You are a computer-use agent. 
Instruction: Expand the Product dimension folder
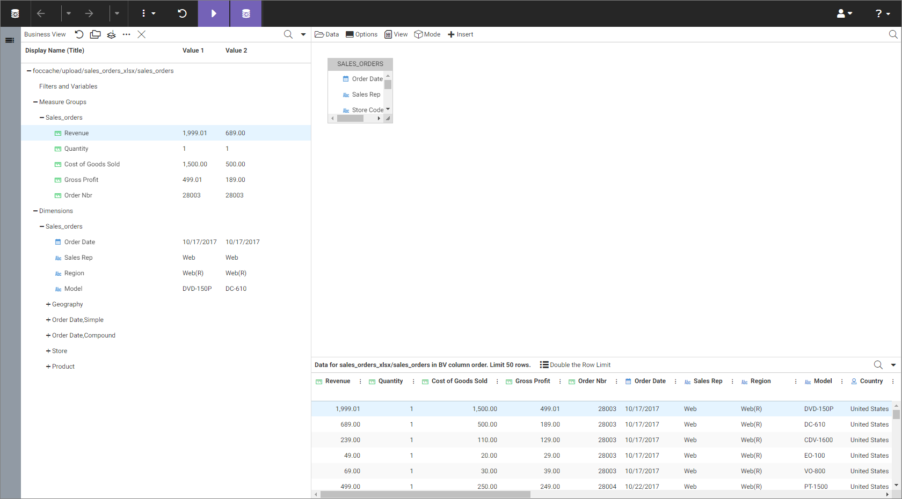(48, 366)
